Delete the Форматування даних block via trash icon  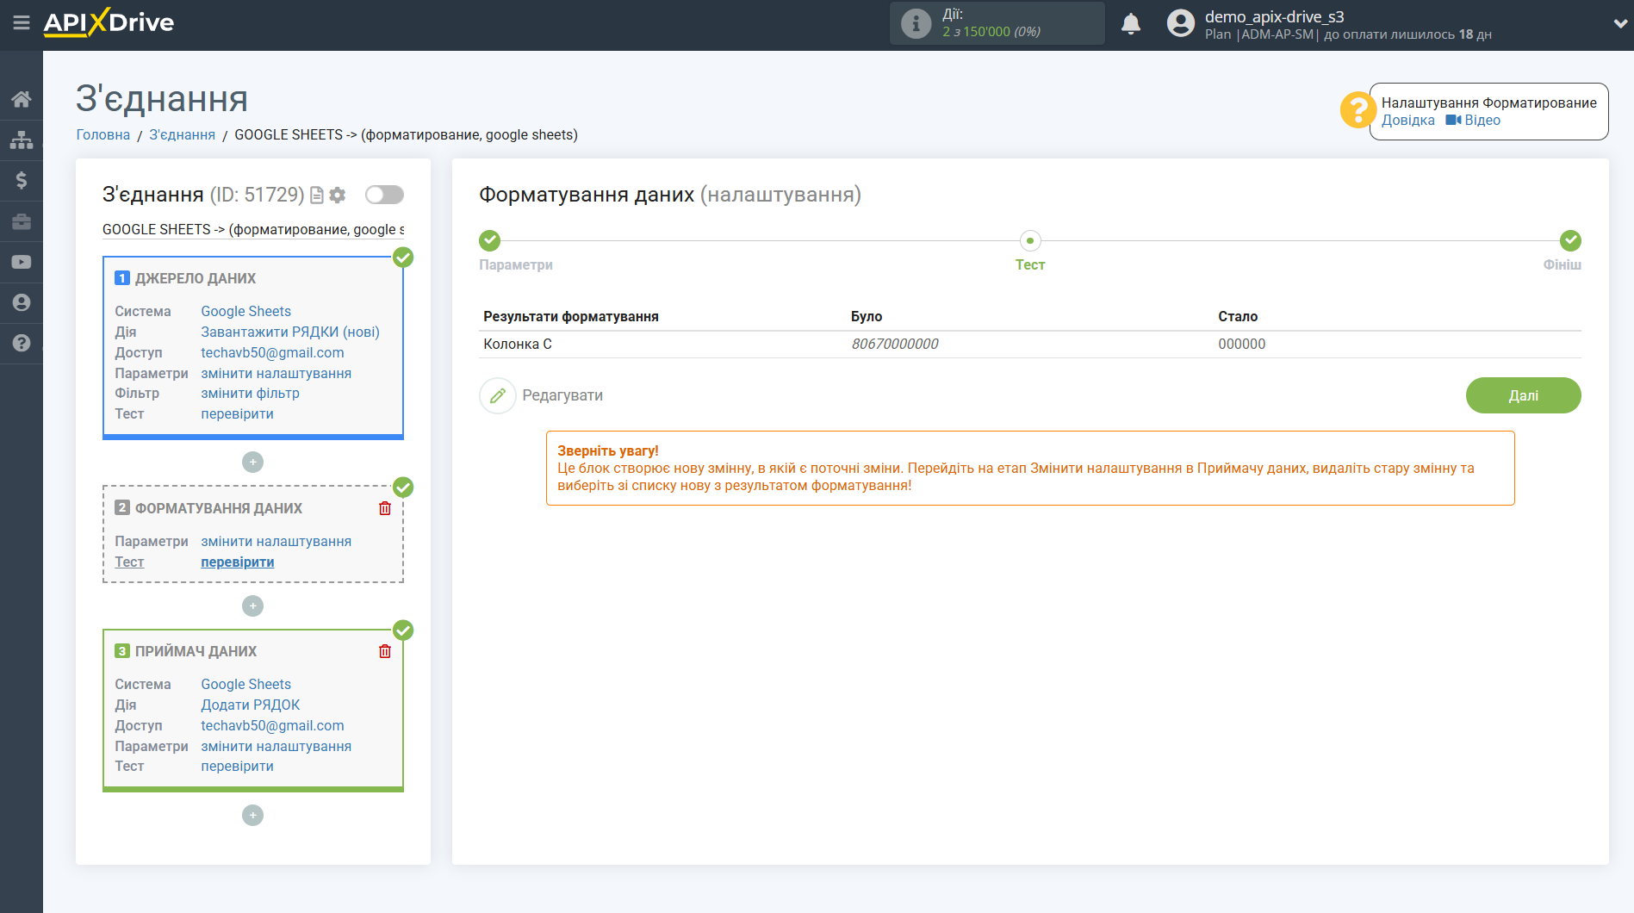point(385,508)
